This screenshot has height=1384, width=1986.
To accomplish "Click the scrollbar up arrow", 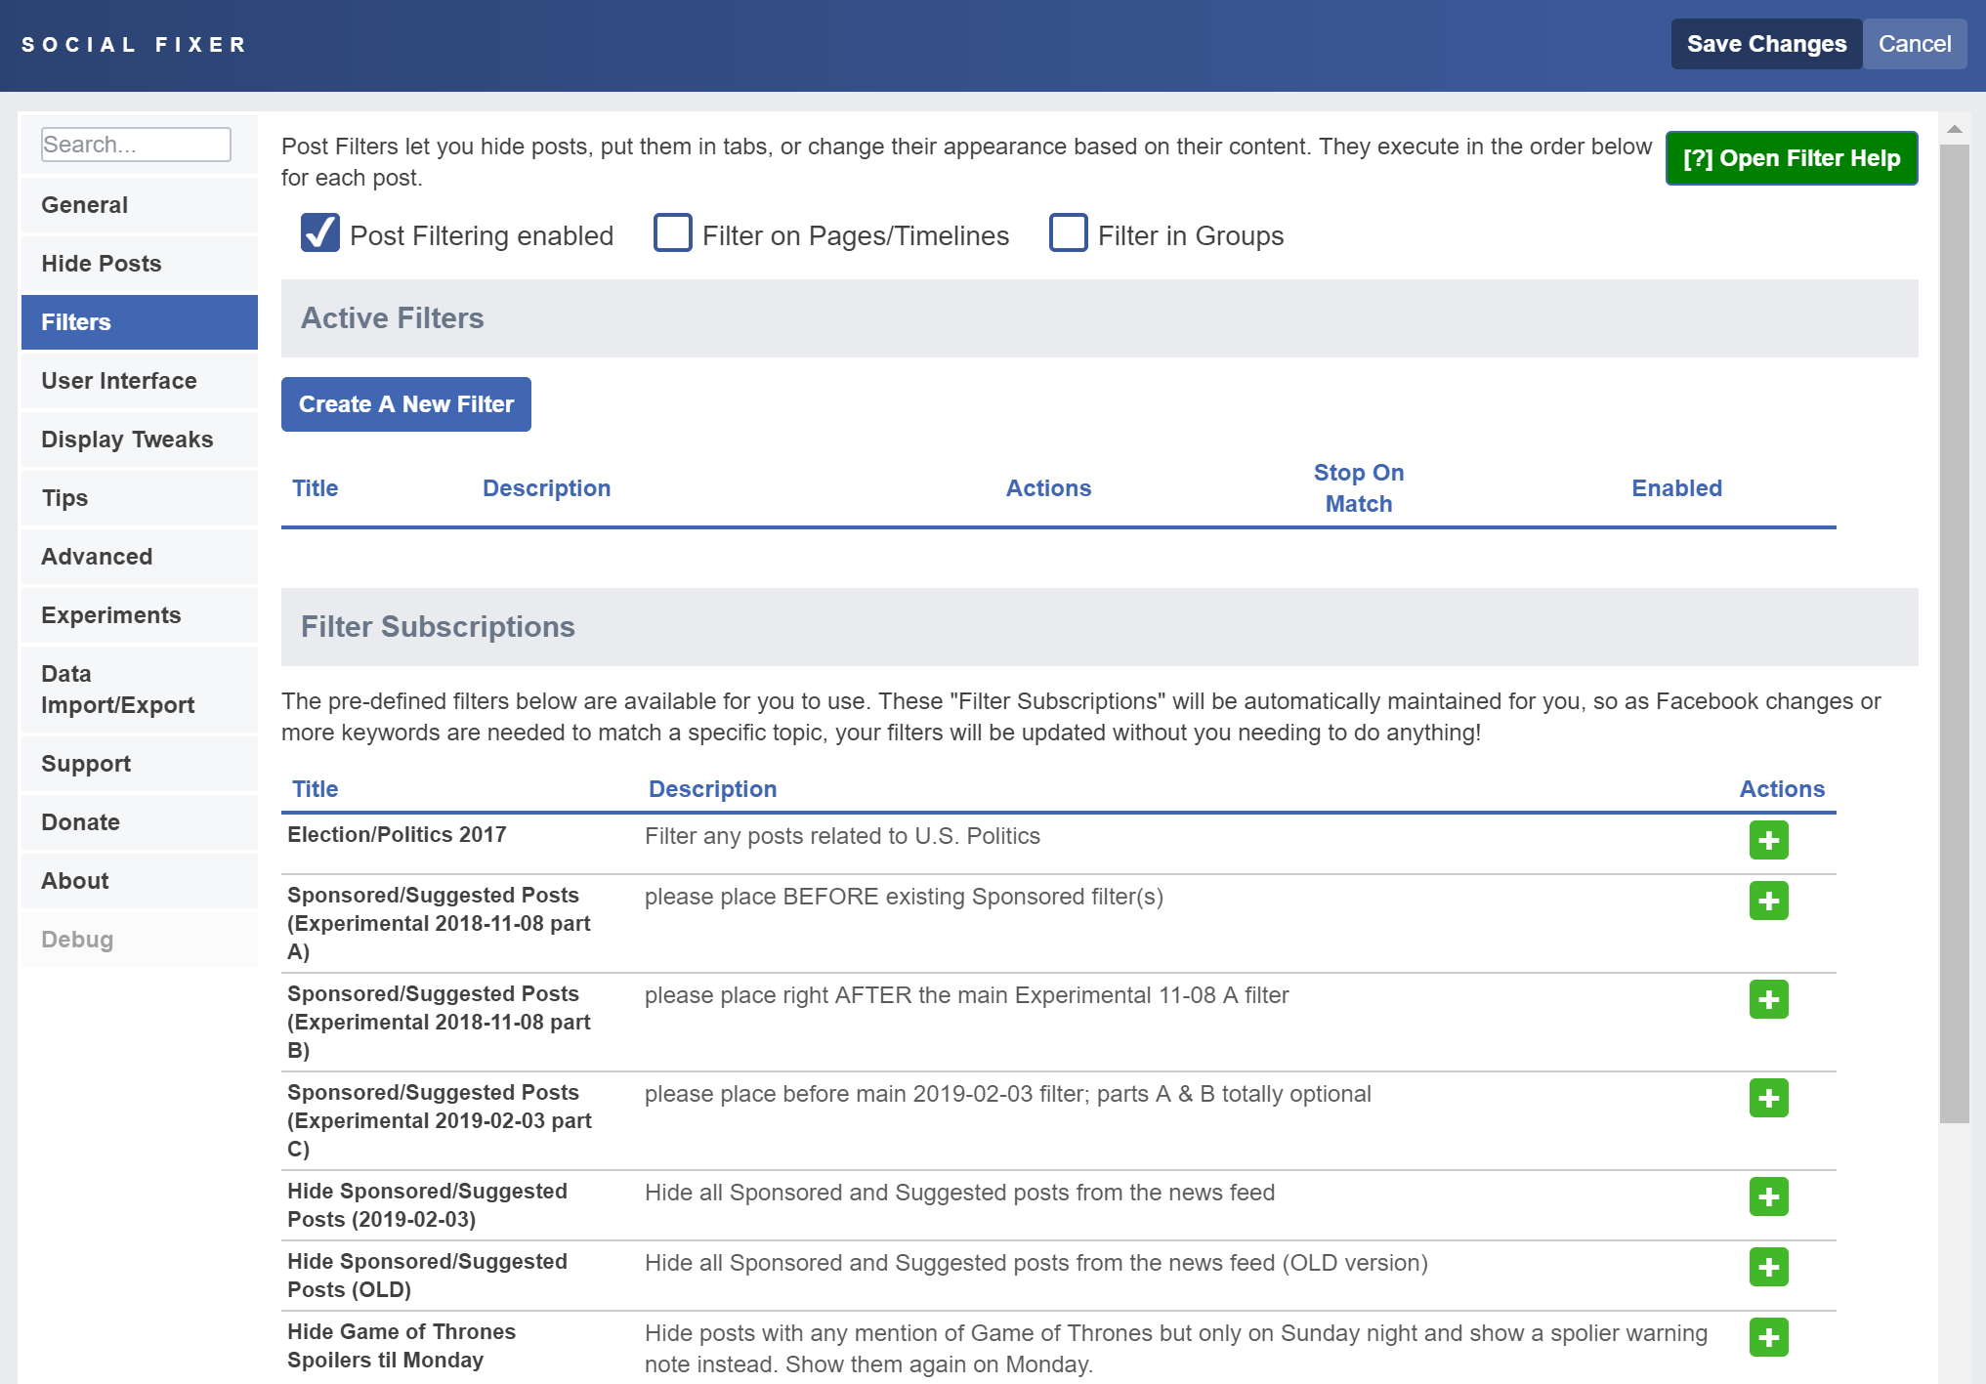I will point(1955,129).
